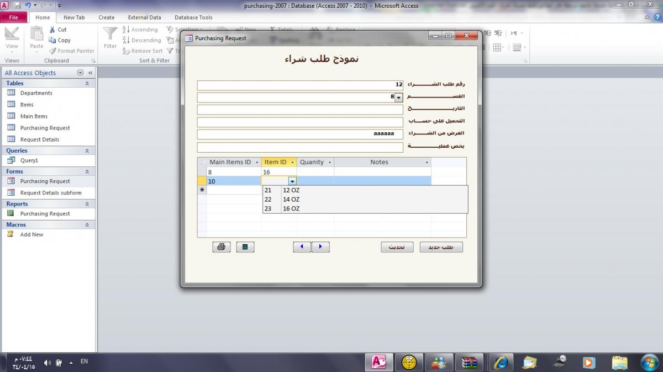The width and height of the screenshot is (663, 372).
Task: Click the Add New macro icon
Action: tap(10, 234)
